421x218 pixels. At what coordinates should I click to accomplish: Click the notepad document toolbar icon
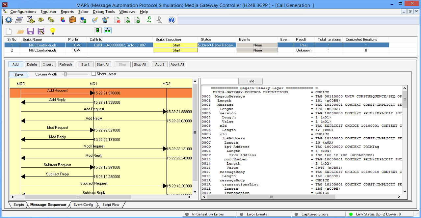(x=19, y=20)
